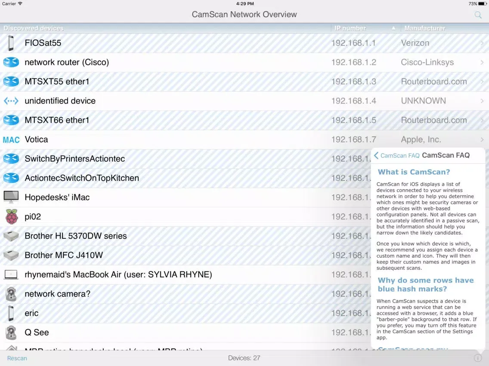Tap IP address 192.168.1.7
Screen dimensions: 489x366
pyautogui.click(x=354, y=140)
